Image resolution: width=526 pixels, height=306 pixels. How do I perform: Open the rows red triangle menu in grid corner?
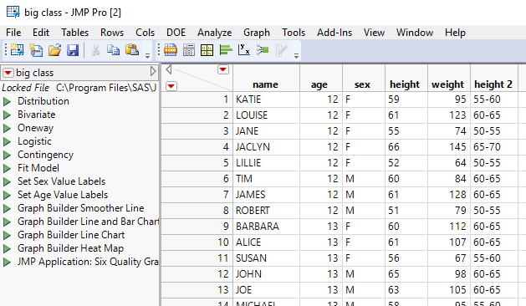(x=171, y=86)
